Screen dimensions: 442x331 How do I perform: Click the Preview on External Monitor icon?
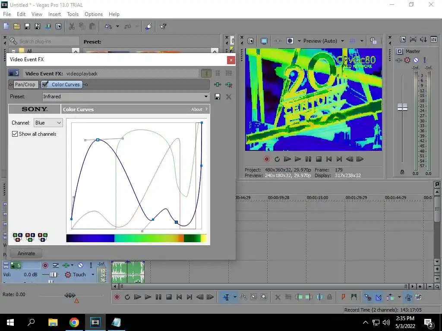[264, 41]
